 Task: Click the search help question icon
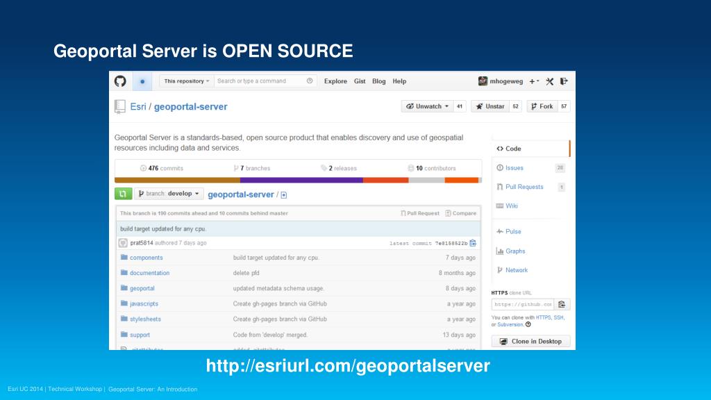(310, 81)
